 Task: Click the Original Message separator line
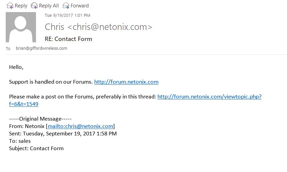[40, 119]
